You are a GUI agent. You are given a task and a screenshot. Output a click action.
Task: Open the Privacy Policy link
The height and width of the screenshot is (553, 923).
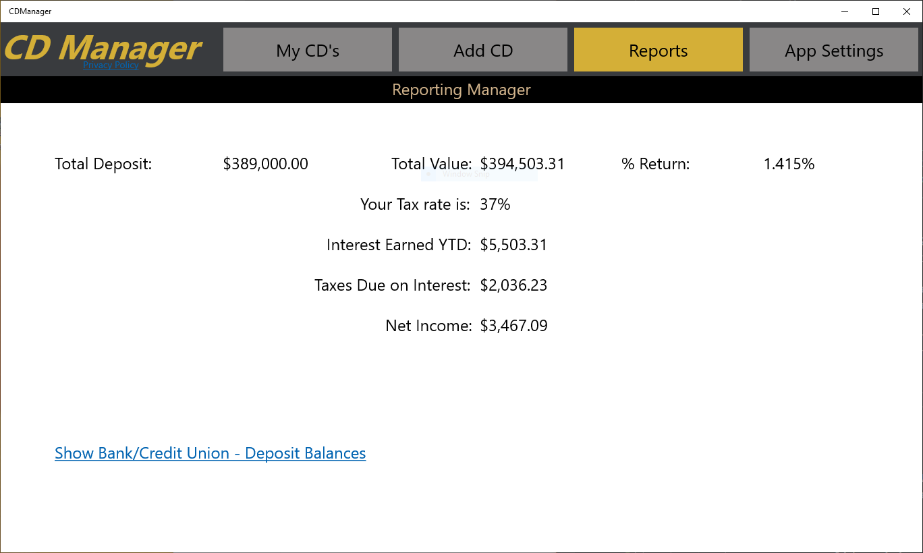point(110,65)
